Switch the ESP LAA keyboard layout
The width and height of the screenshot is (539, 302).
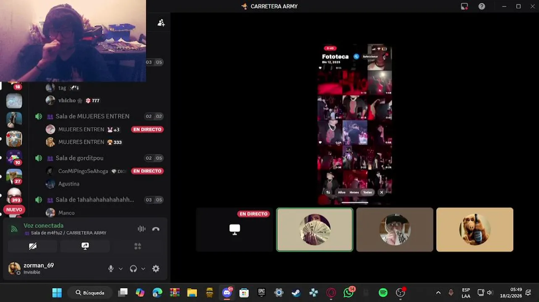[x=466, y=293]
